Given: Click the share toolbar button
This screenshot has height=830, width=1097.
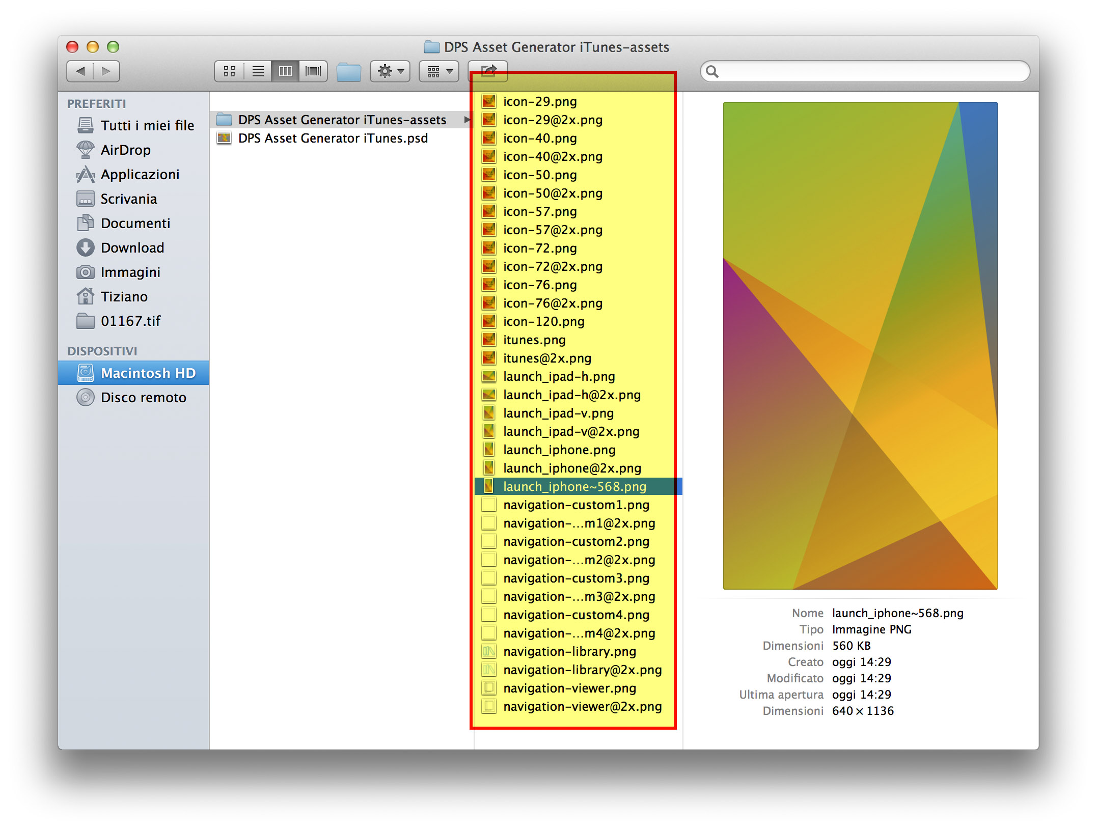Looking at the screenshot, I should coord(488,70).
